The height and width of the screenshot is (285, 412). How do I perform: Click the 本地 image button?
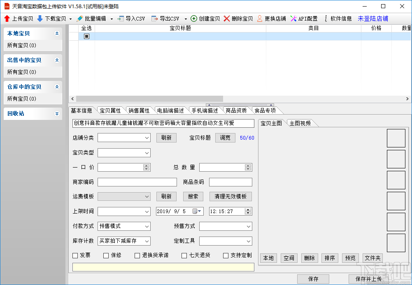268,258
